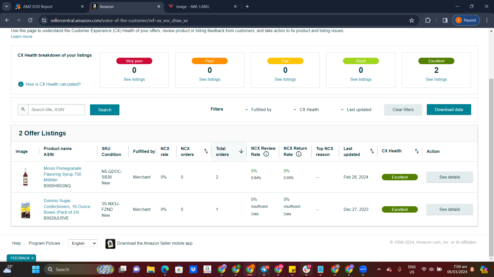Click the address bar URL
The image size is (494, 277).
click(119, 20)
